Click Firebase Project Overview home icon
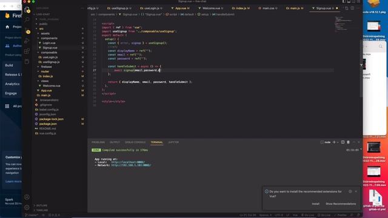The height and width of the screenshot is (218, 388). coord(7,27)
